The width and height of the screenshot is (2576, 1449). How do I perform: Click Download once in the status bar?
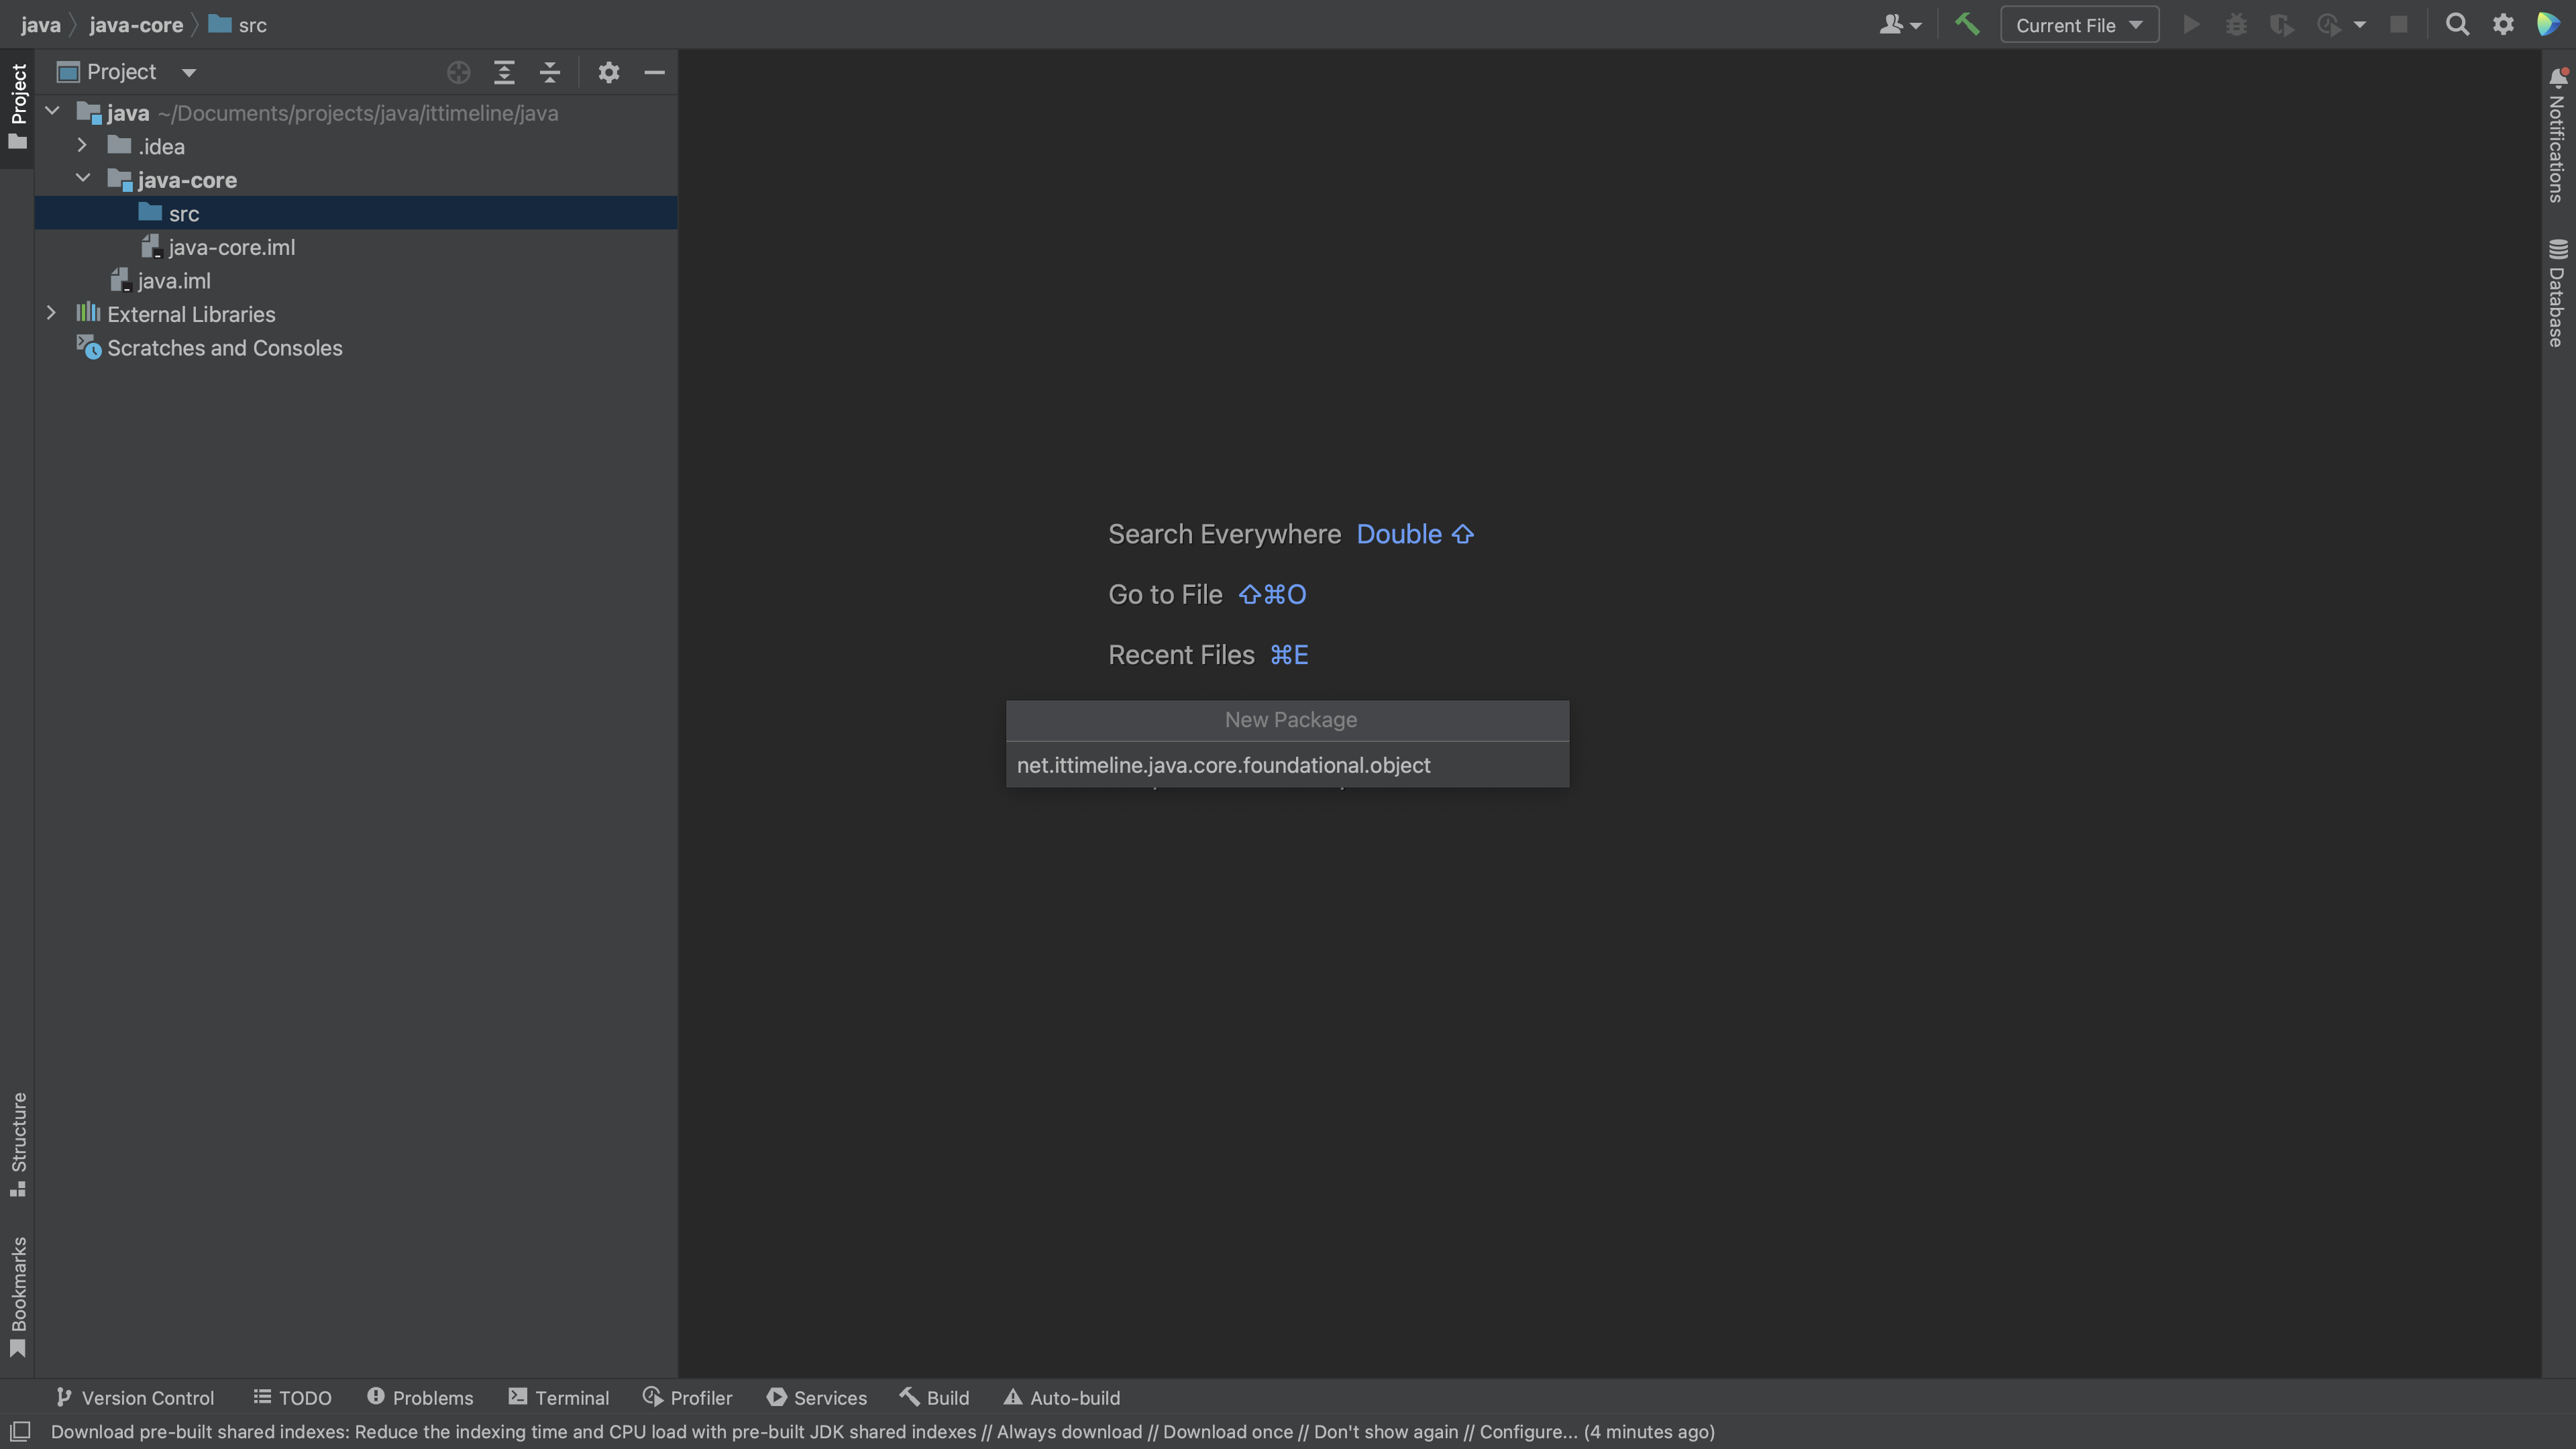coord(1228,1432)
